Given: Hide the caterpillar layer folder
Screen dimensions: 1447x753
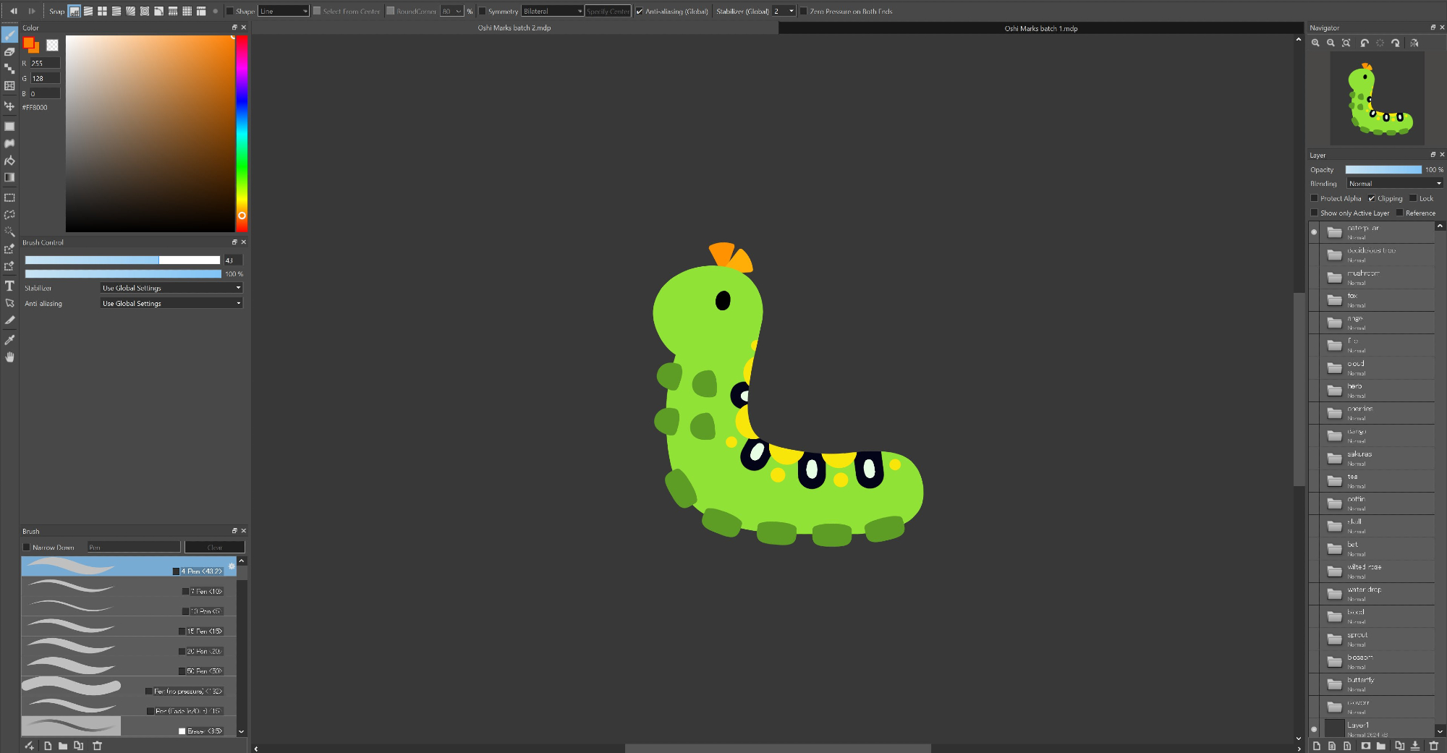Looking at the screenshot, I should pos(1314,232).
